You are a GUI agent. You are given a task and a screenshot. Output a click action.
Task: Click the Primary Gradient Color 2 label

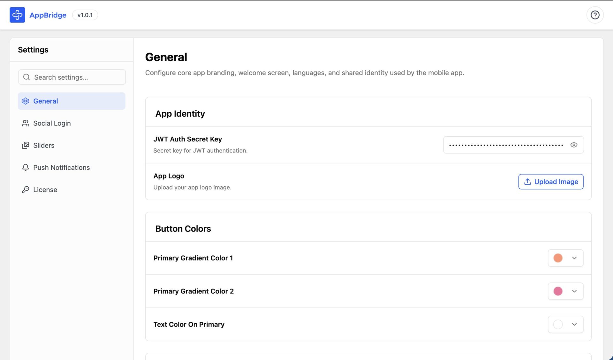(x=193, y=291)
